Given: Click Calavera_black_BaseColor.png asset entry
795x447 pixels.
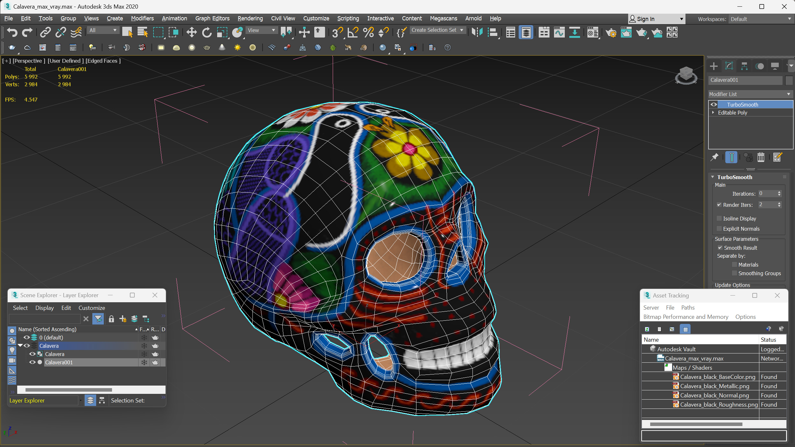Looking at the screenshot, I should [x=716, y=377].
